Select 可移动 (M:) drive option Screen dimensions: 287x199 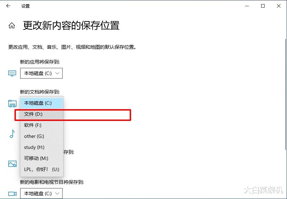point(42,158)
